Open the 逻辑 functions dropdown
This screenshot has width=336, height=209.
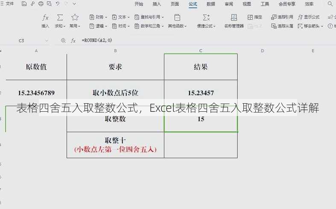click(98, 26)
